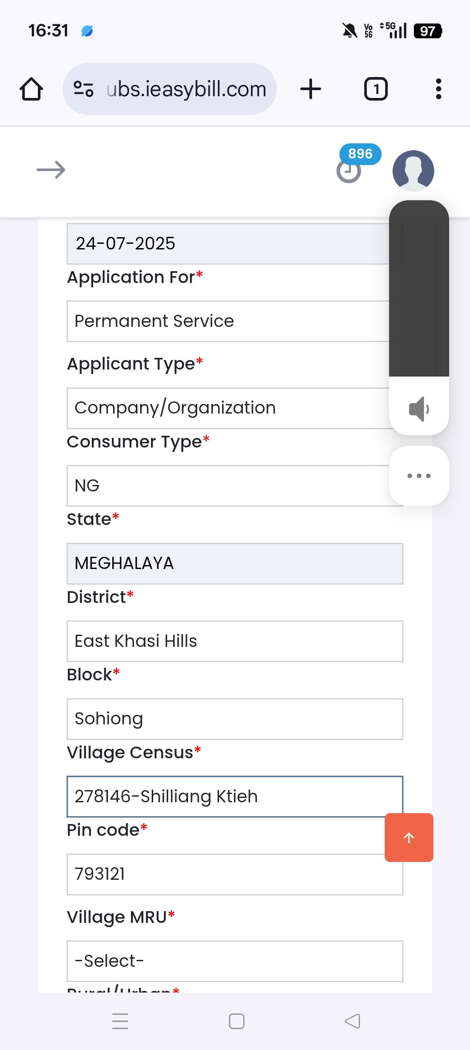Viewport: 470px width, 1050px height.
Task: Open the Block dropdown showing Sohiong
Action: [235, 719]
